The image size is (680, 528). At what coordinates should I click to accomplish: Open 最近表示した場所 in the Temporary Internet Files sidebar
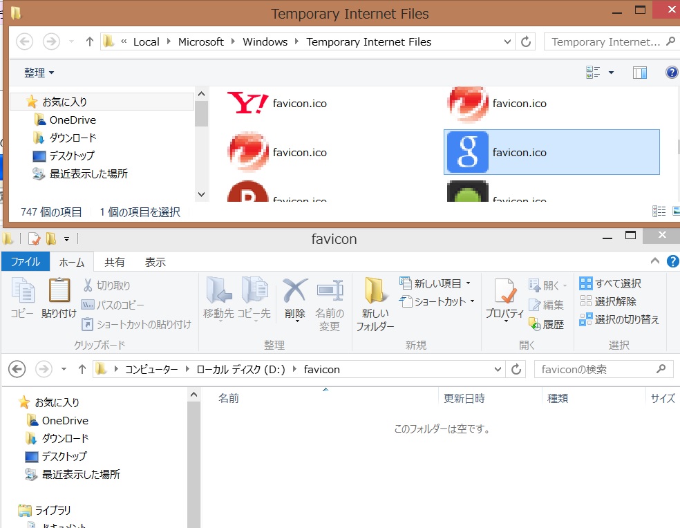[x=80, y=173]
